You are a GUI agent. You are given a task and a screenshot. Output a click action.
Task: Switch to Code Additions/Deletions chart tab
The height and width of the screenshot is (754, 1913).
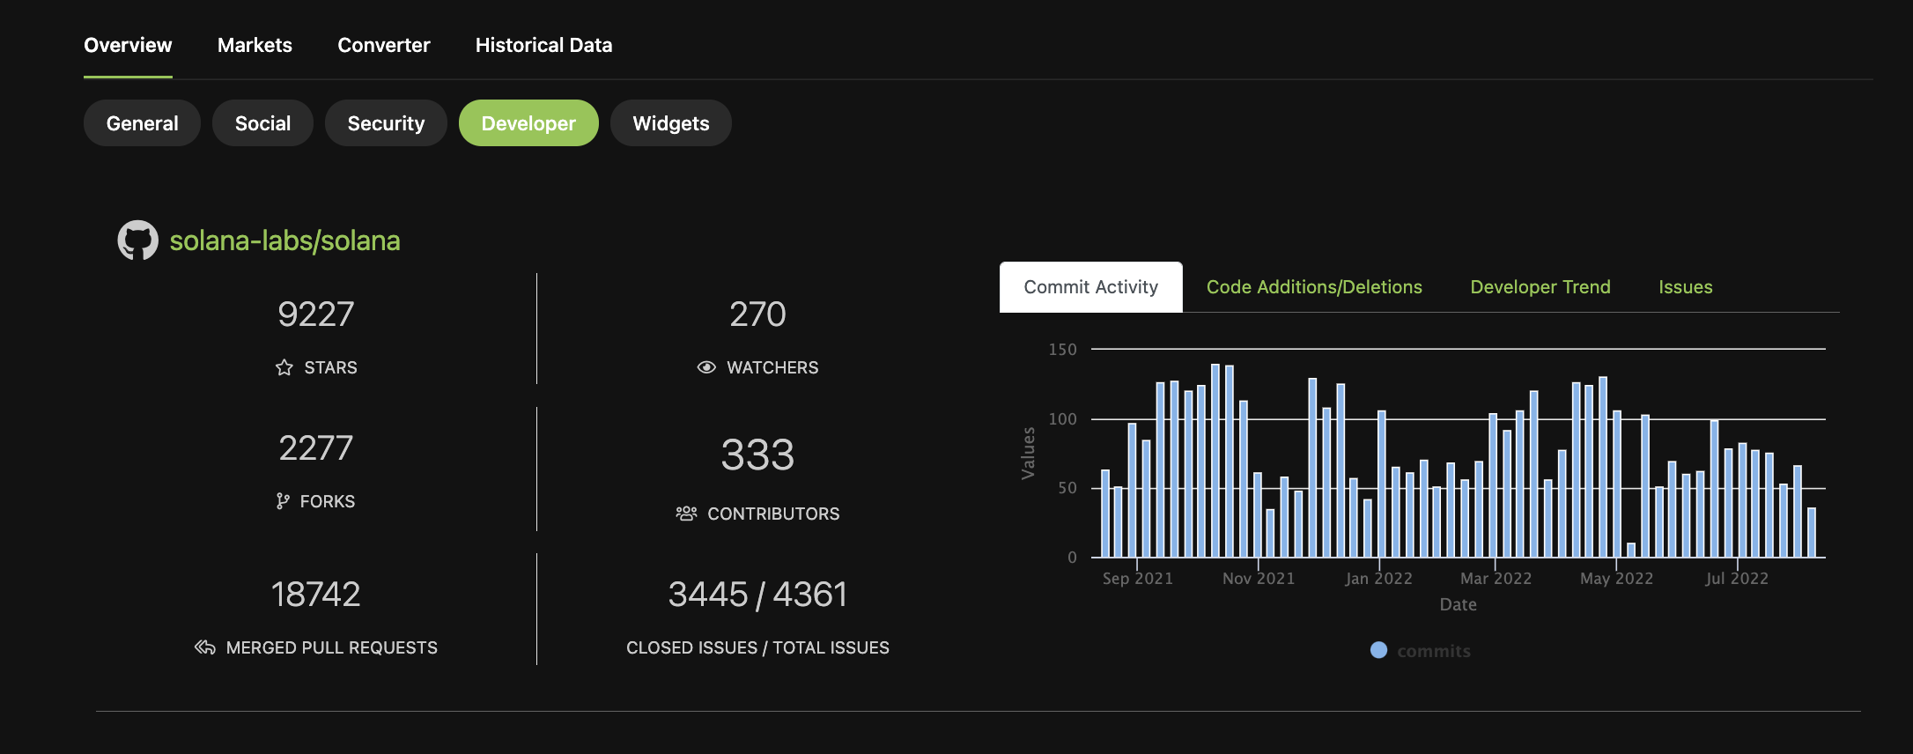pyautogui.click(x=1314, y=287)
